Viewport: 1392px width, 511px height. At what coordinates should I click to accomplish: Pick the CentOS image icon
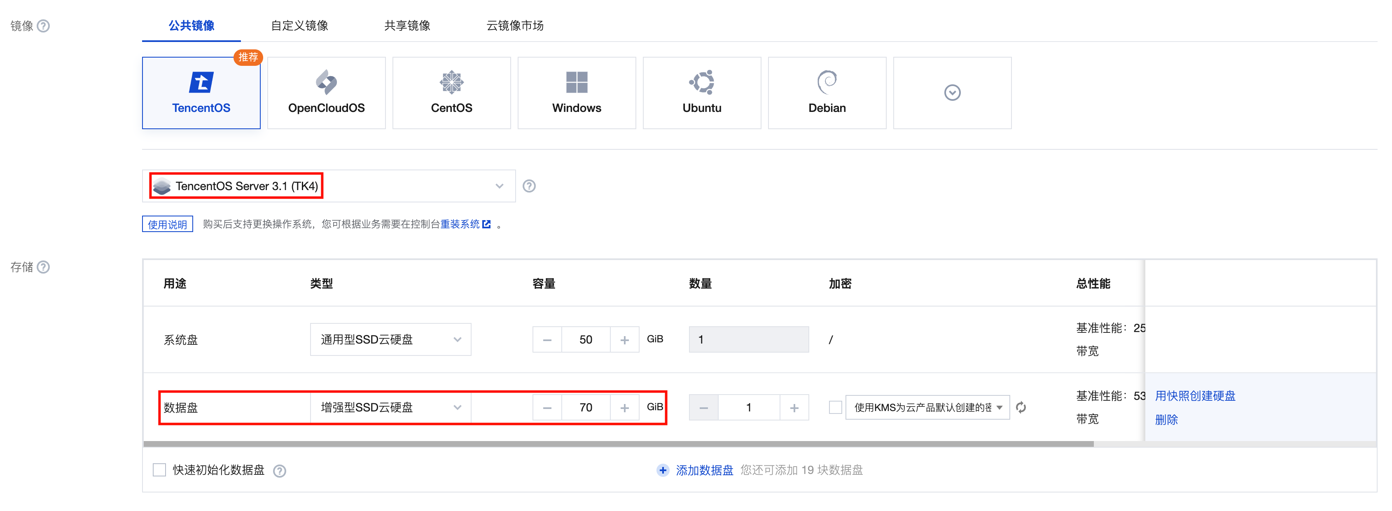(451, 83)
